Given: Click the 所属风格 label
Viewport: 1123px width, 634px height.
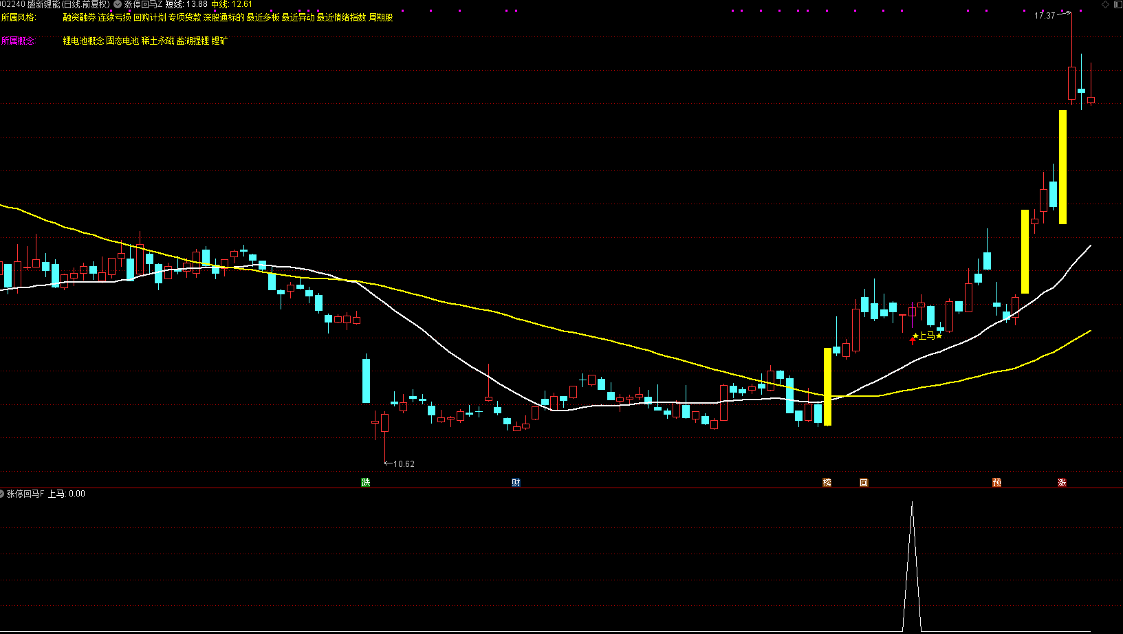Looking at the screenshot, I should click(19, 17).
